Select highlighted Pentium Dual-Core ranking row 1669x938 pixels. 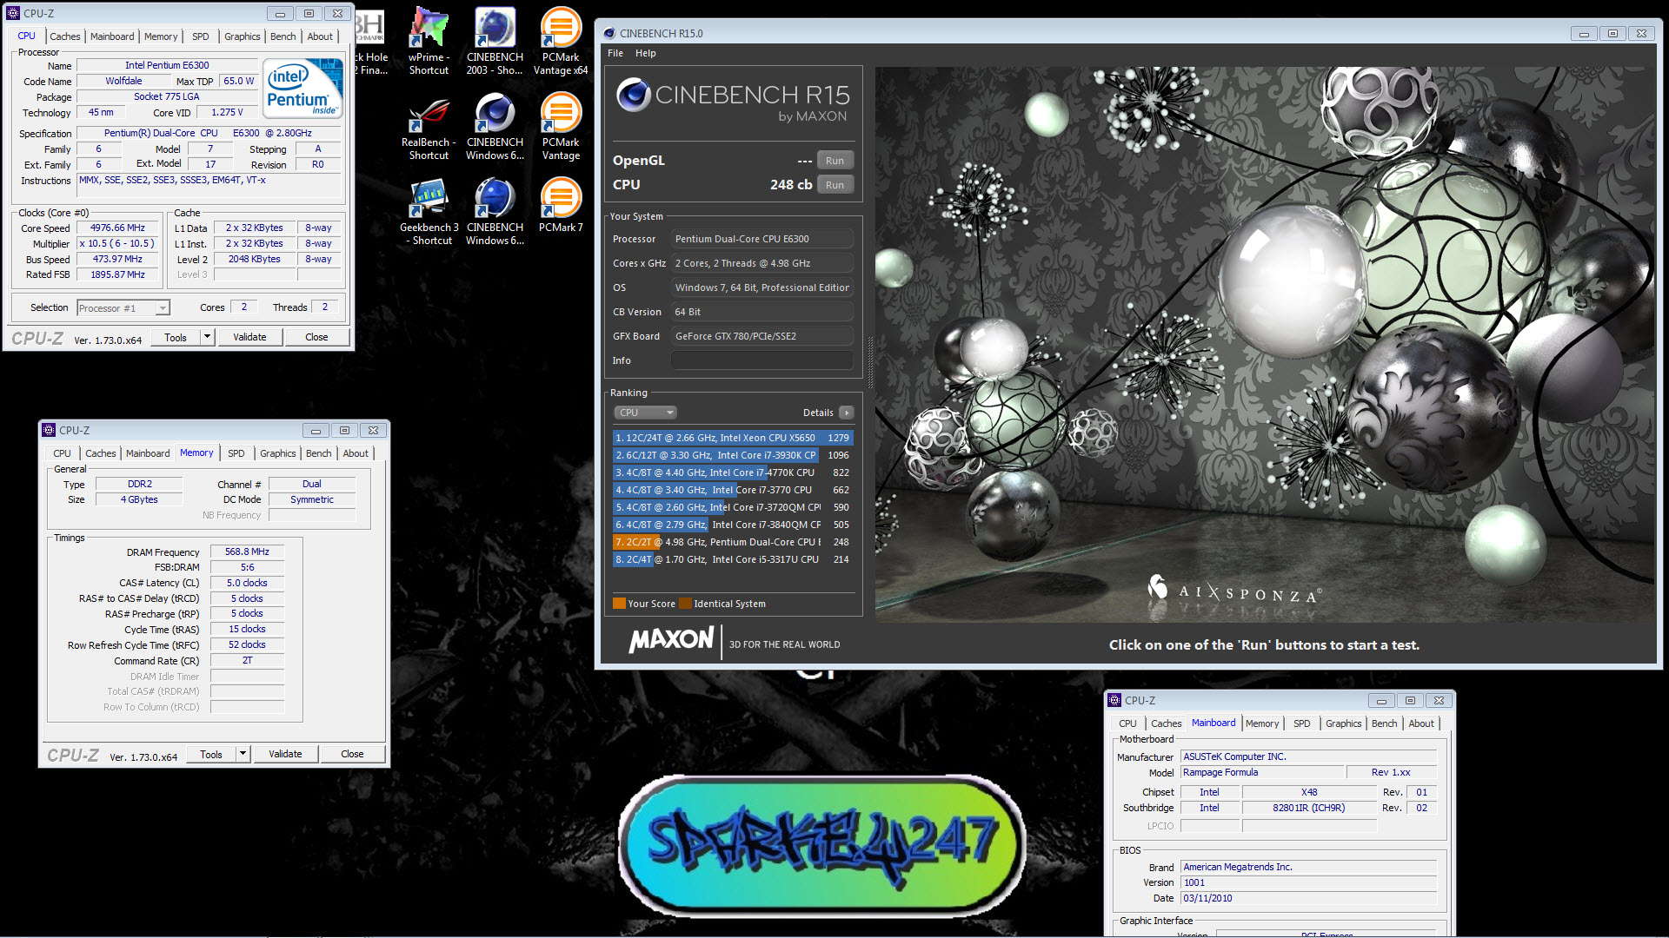(x=732, y=542)
